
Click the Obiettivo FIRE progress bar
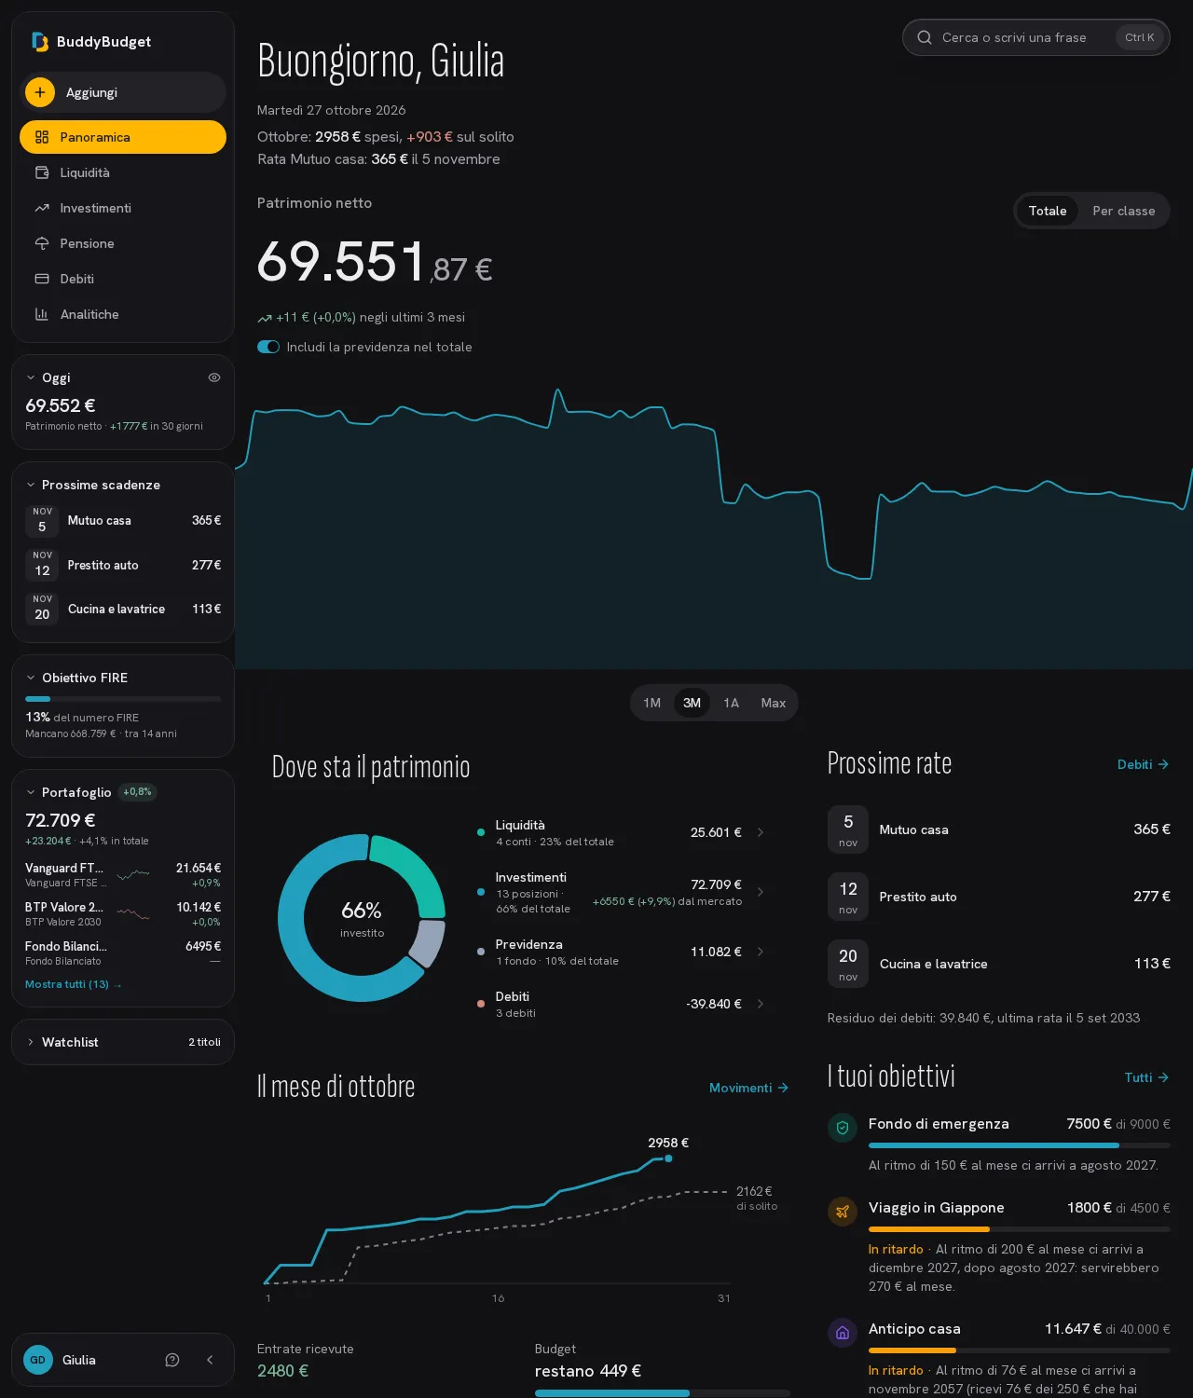click(123, 699)
